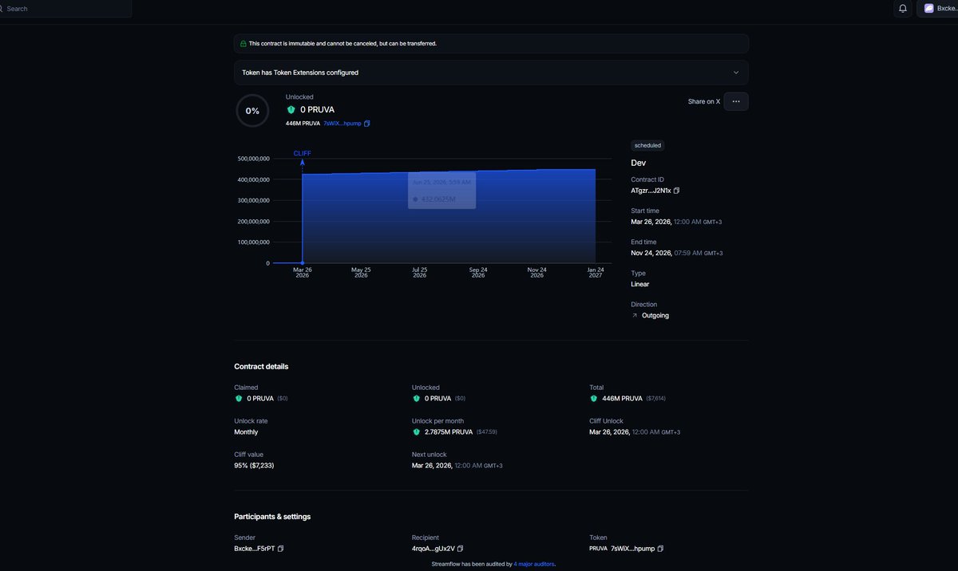Copy recipient address 4rqoA...gUx2V
The image size is (958, 571).
click(x=461, y=549)
